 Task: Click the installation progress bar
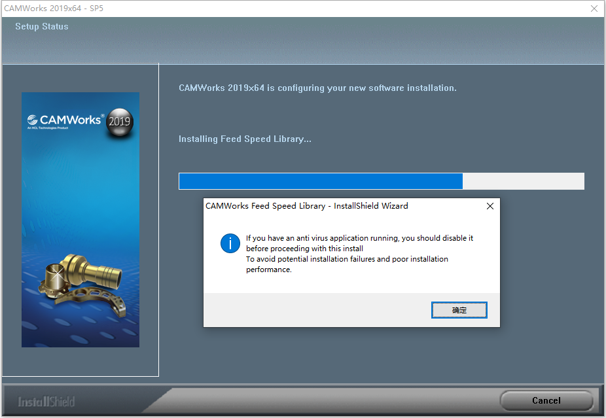(382, 181)
